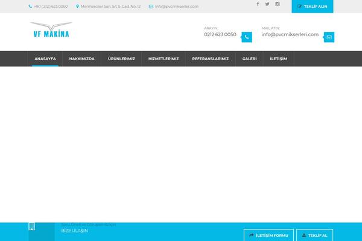This screenshot has width=362, height=241.
Task: Click the ARAYIN label
Action: [211, 28]
